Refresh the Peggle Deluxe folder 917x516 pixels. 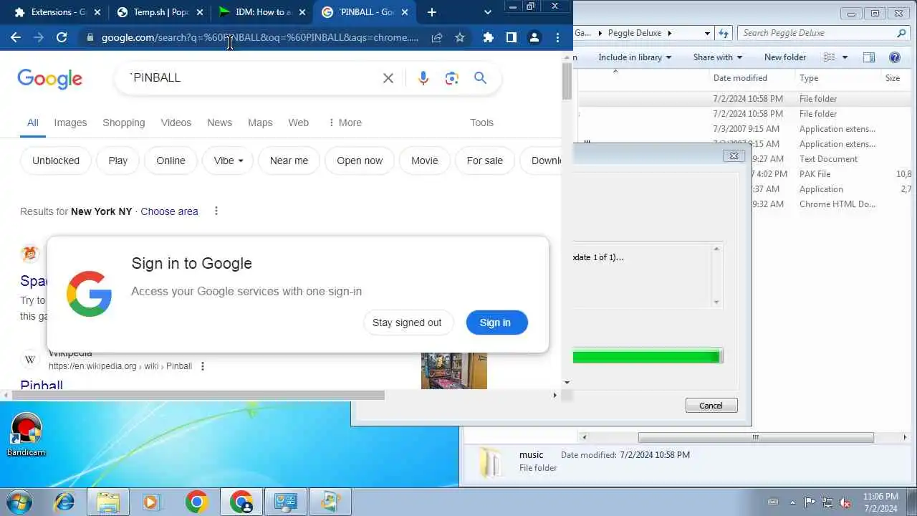724,33
